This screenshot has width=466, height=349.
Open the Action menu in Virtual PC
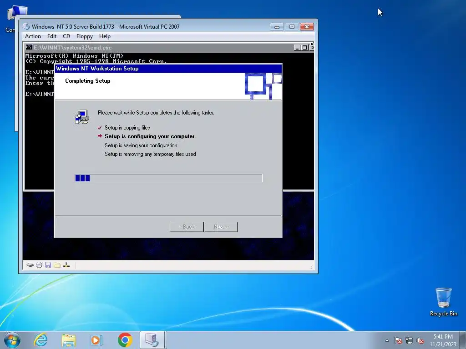pos(33,36)
